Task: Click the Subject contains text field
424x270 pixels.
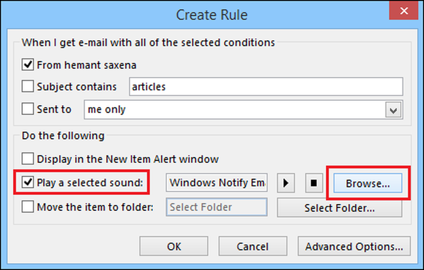Action: pos(265,87)
